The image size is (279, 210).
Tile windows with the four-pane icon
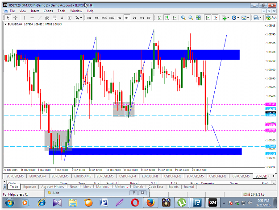(x=198, y=17)
